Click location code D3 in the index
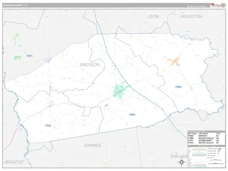 (x=217, y=140)
